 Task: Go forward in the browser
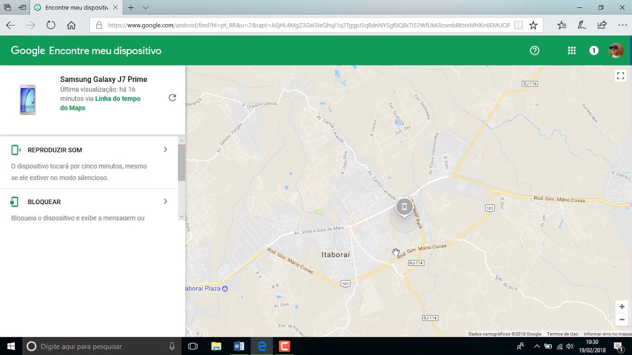click(x=31, y=25)
